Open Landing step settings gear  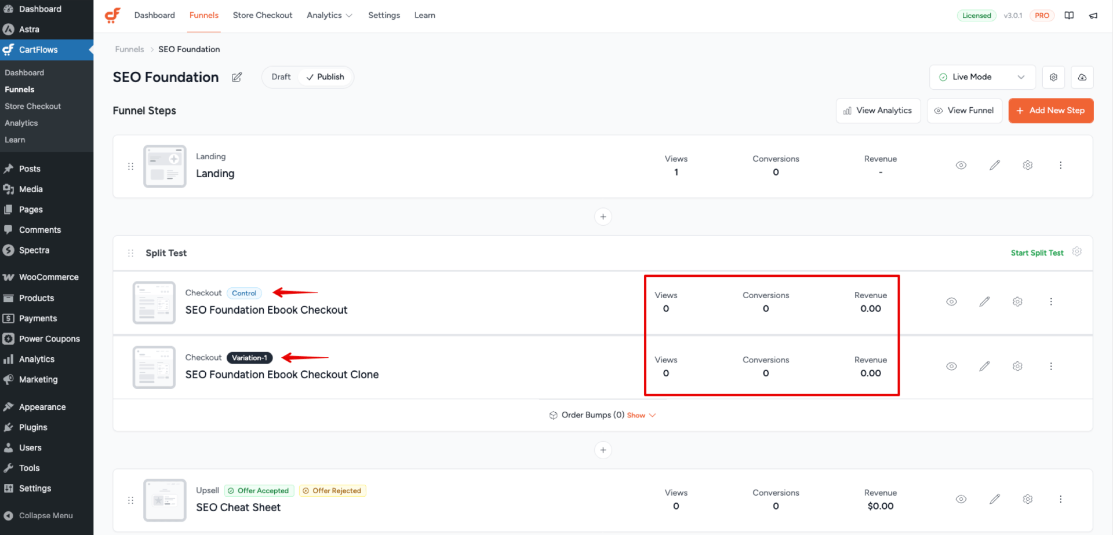[x=1028, y=166]
